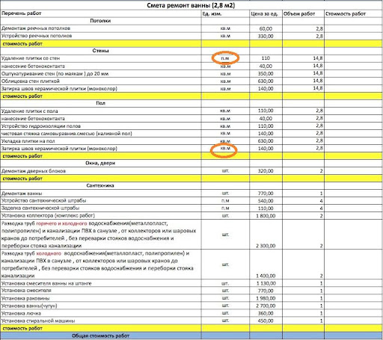Select the 'Перечень работ' header cell
This screenshot has width=383, height=340.
101,13
